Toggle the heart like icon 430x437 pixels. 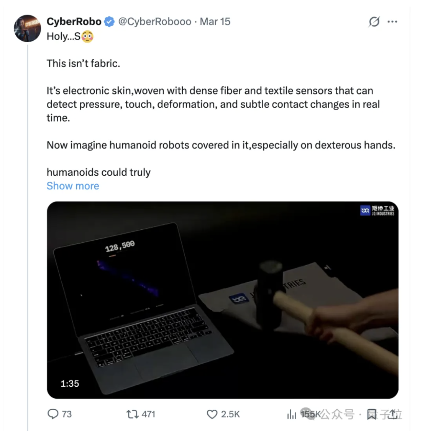[x=212, y=414]
